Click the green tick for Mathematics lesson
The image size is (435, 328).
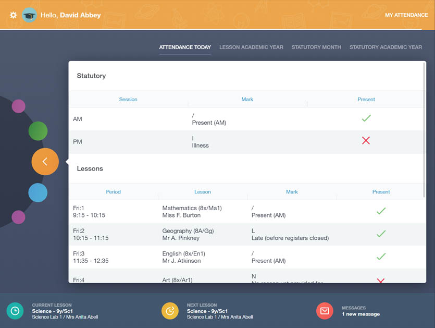point(381,211)
